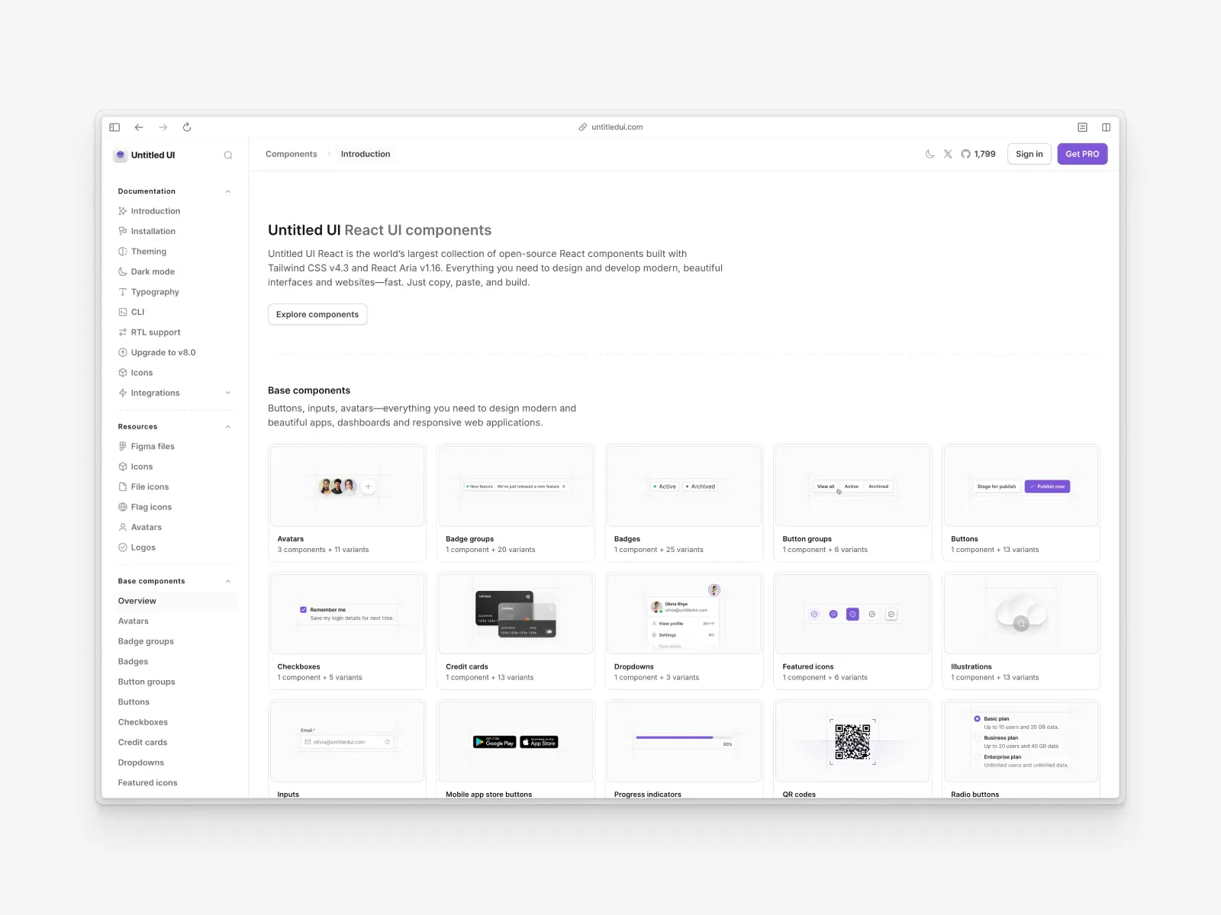Image resolution: width=1221 pixels, height=915 pixels.
Task: Open Overview in Base components menu
Action: pyautogui.click(x=175, y=601)
